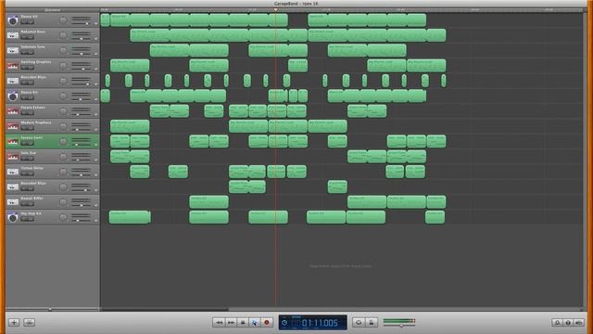Screen dimensions: 593x334
Task: Expand automation arrow on topmost Dance Kit track
Action: tap(95, 24)
